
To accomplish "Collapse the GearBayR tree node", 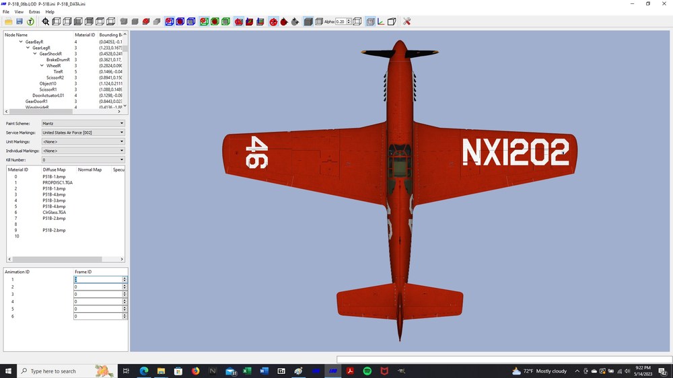I will click(x=21, y=42).
